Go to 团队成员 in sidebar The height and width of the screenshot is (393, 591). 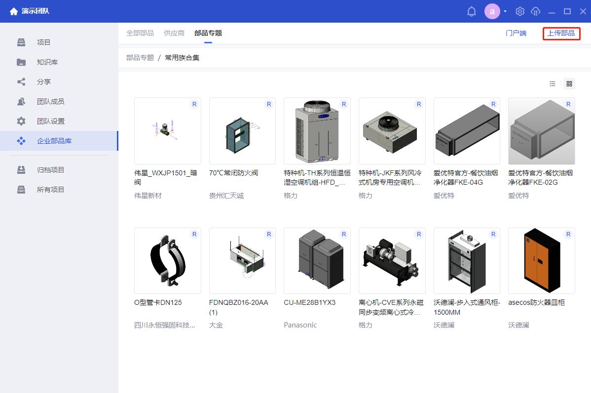pyautogui.click(x=59, y=101)
